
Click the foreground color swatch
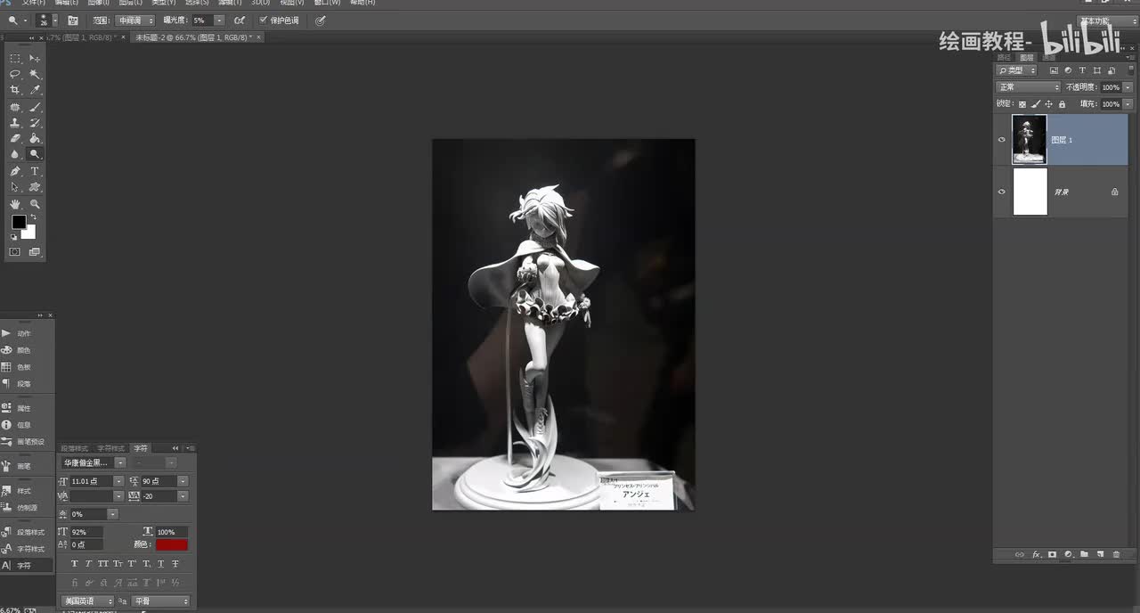[17, 220]
